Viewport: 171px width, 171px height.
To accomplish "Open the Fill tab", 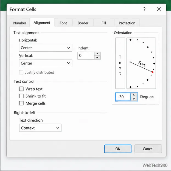I will point(104,23).
